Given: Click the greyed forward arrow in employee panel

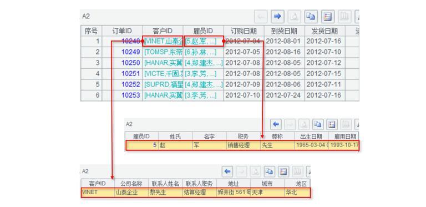Looking at the screenshot, I should (x=290, y=124).
